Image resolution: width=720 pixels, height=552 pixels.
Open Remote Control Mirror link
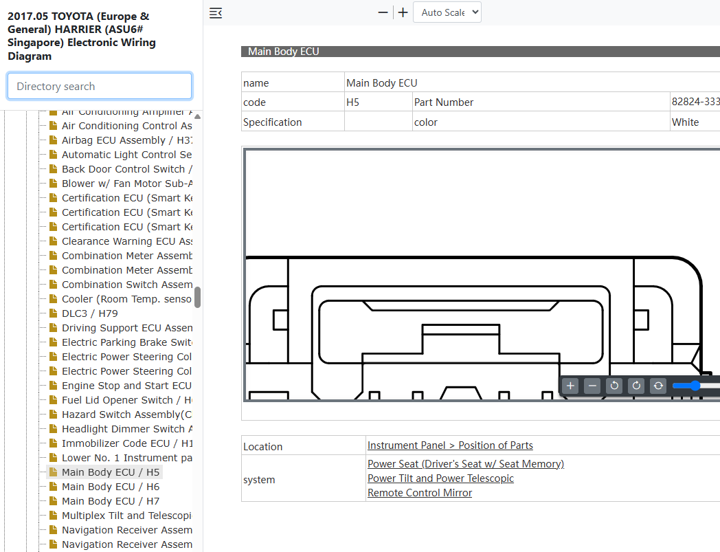pyautogui.click(x=420, y=493)
